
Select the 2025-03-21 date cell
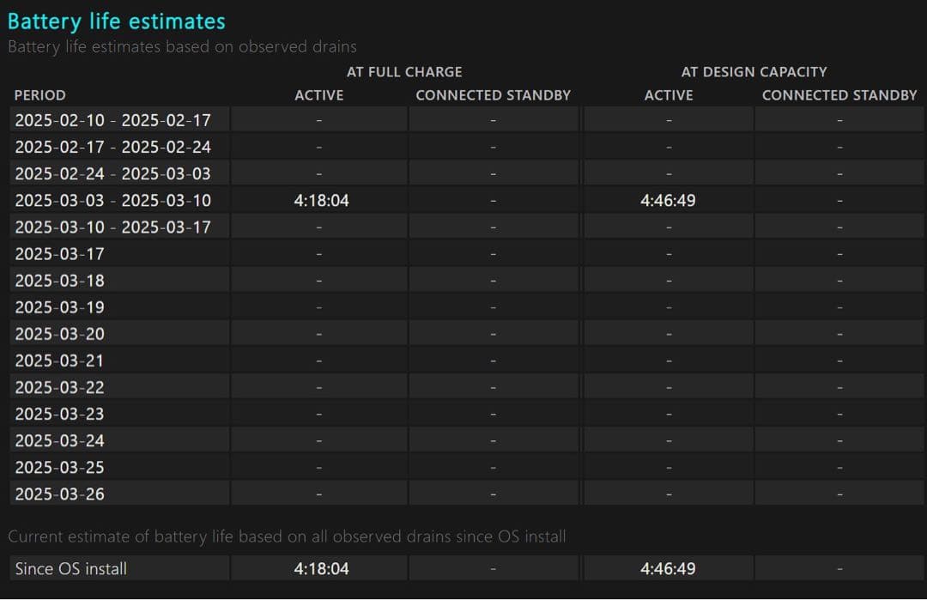(x=59, y=361)
